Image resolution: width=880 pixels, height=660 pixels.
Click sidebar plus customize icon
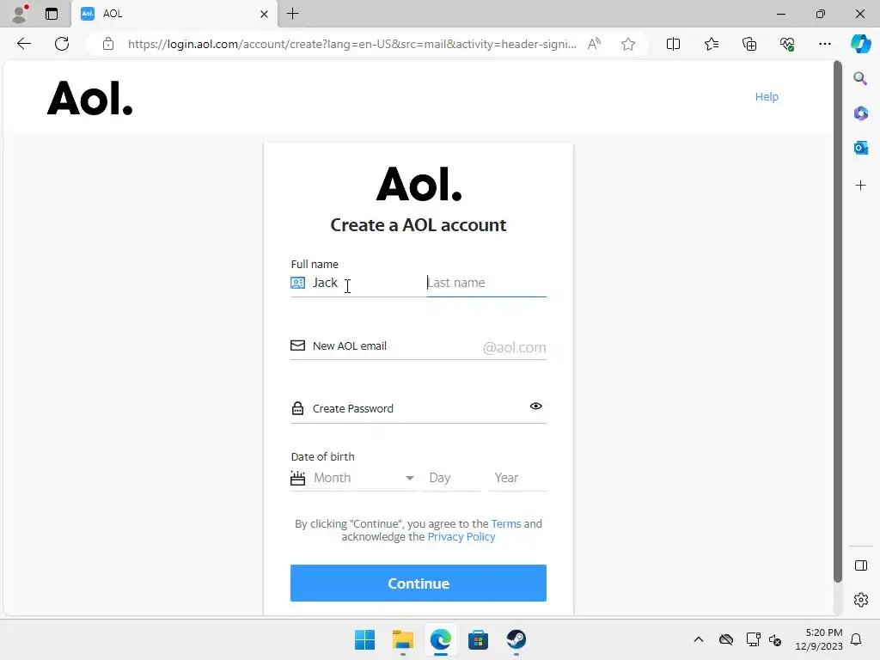[860, 186]
